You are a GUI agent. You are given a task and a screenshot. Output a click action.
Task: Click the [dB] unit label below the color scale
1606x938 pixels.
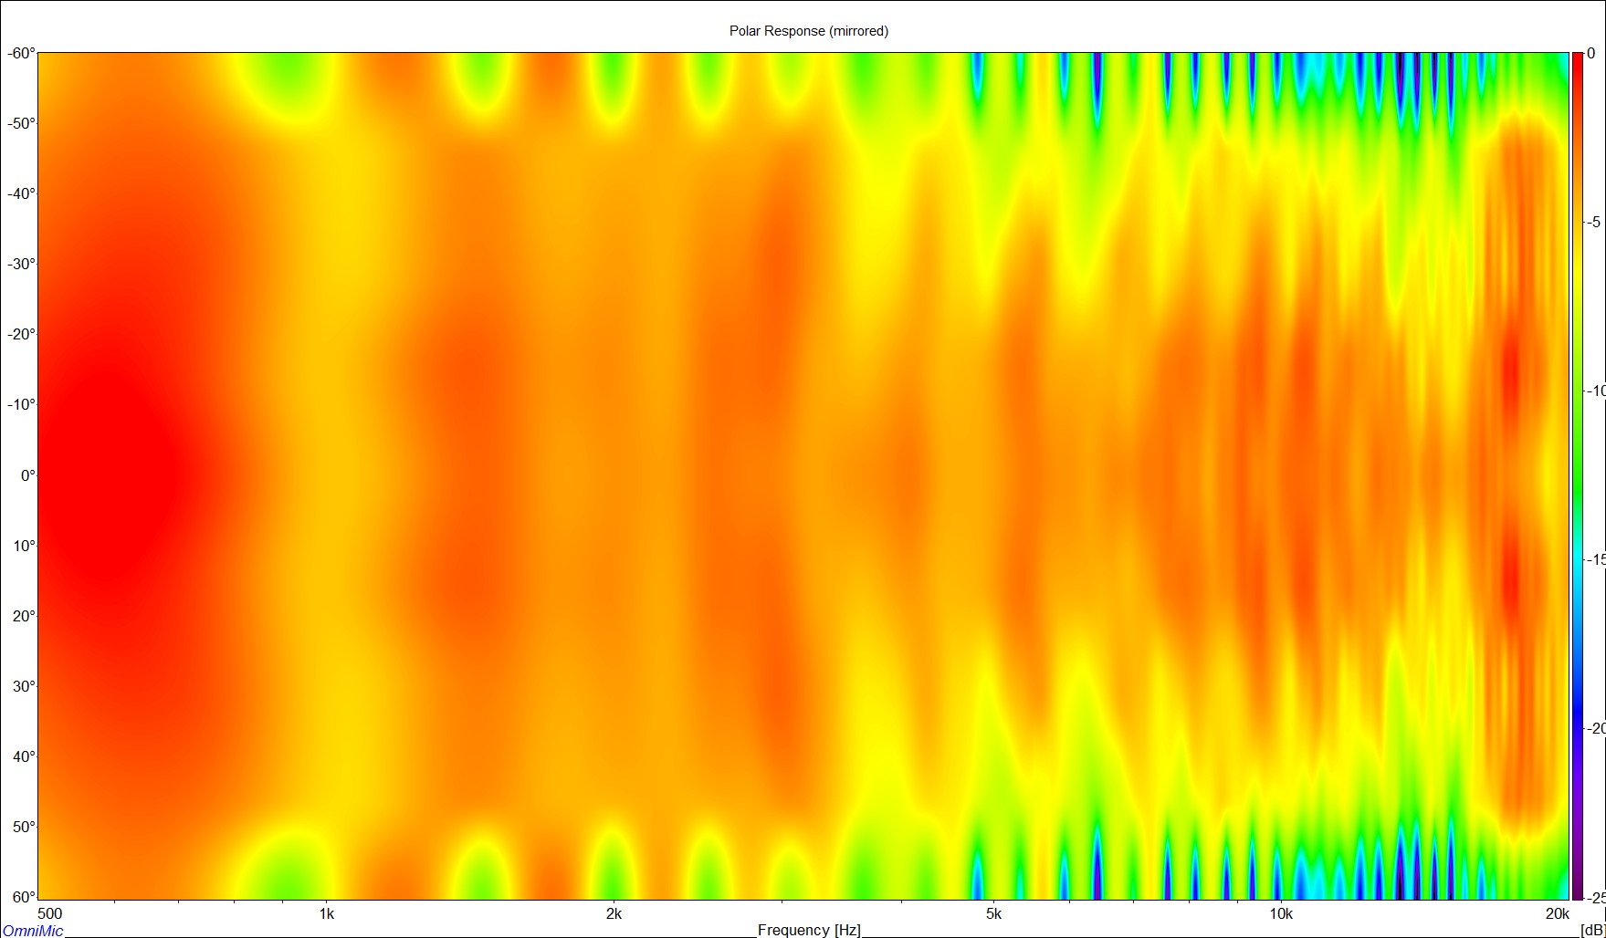coord(1591,930)
